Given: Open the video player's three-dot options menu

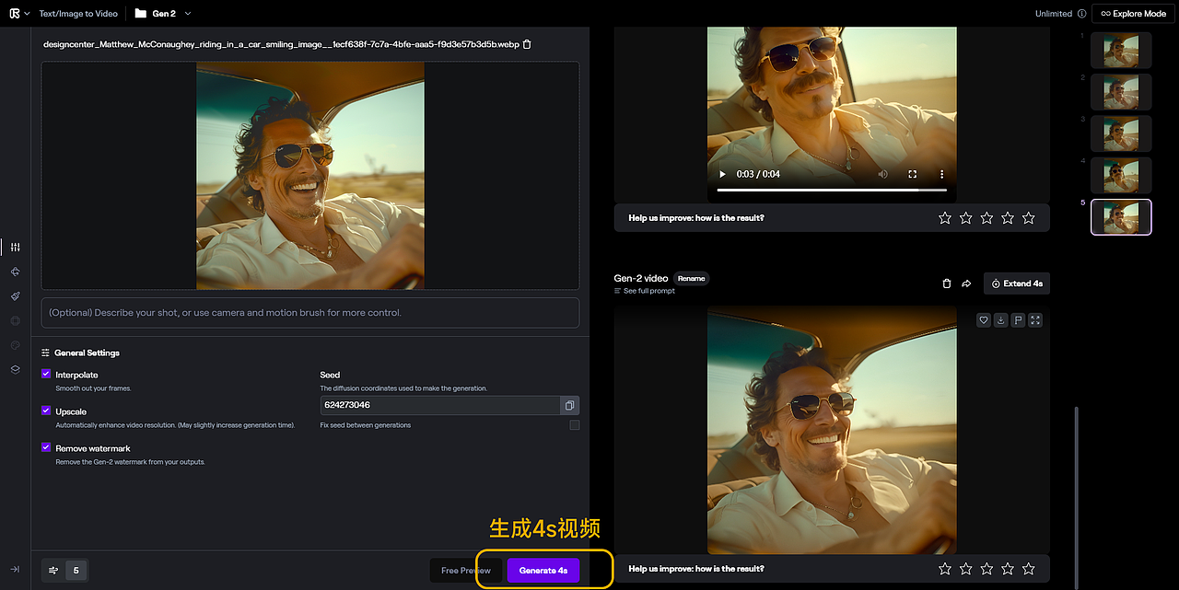Looking at the screenshot, I should coord(941,173).
